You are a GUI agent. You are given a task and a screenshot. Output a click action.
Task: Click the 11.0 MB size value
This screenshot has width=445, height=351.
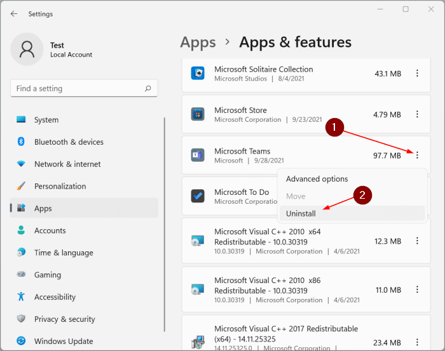(388, 290)
